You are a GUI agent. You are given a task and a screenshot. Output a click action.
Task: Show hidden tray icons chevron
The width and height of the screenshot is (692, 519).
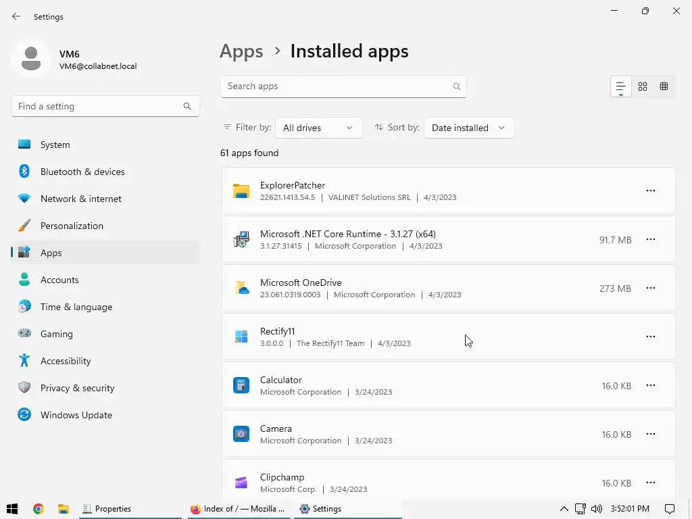pyautogui.click(x=564, y=509)
